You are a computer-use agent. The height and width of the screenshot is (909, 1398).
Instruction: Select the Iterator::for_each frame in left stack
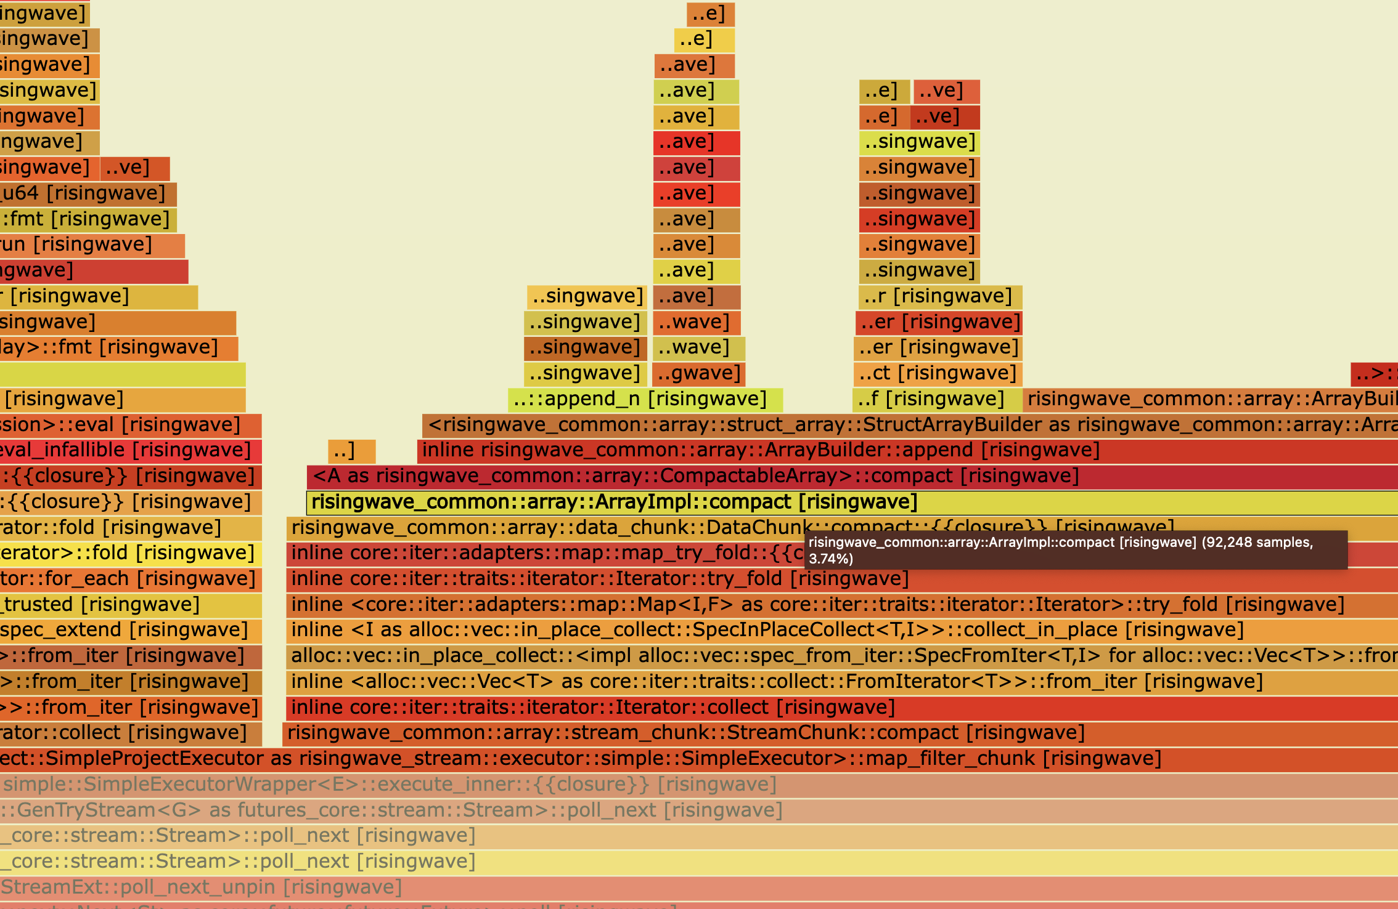[123, 578]
